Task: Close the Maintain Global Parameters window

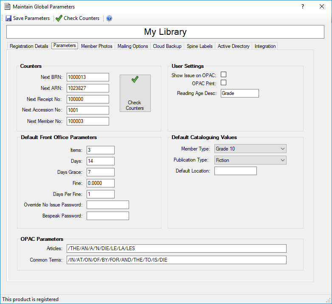Action: (x=322, y=6)
